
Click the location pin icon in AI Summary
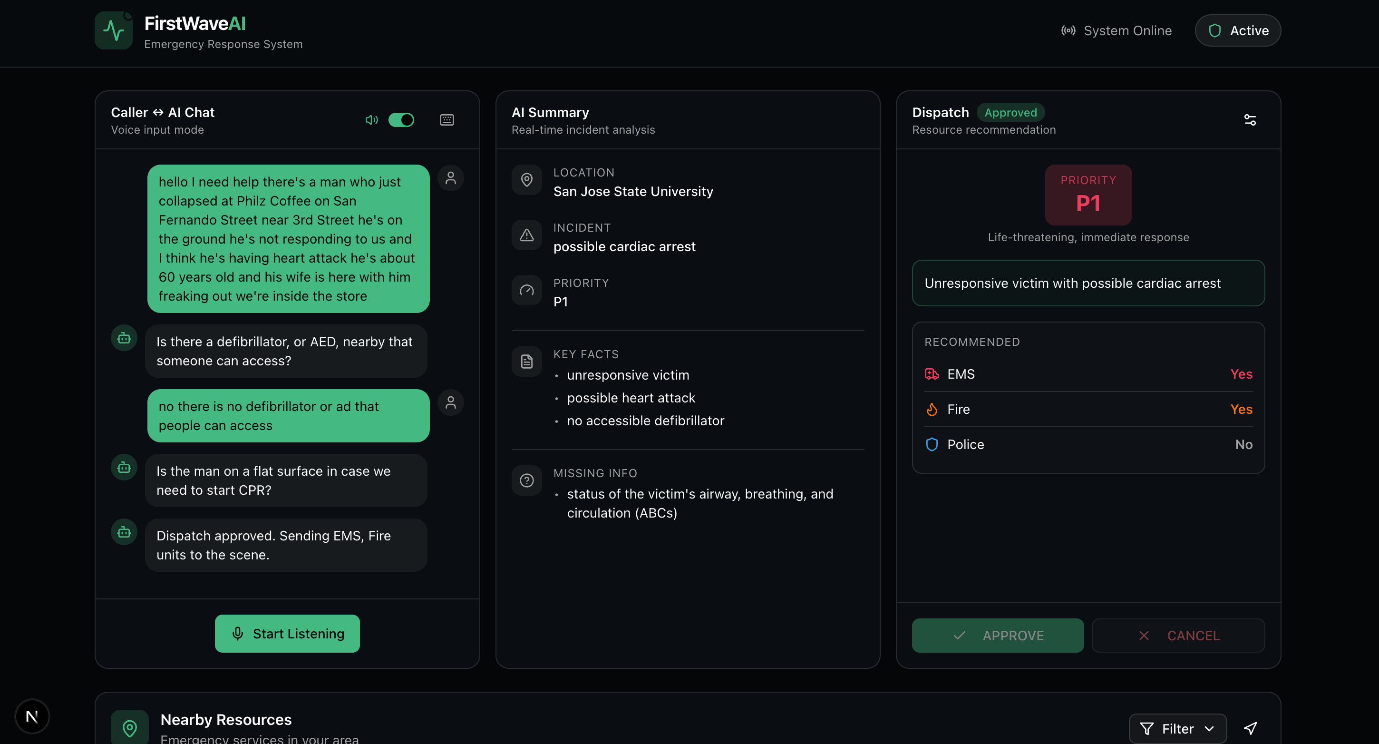[527, 180]
